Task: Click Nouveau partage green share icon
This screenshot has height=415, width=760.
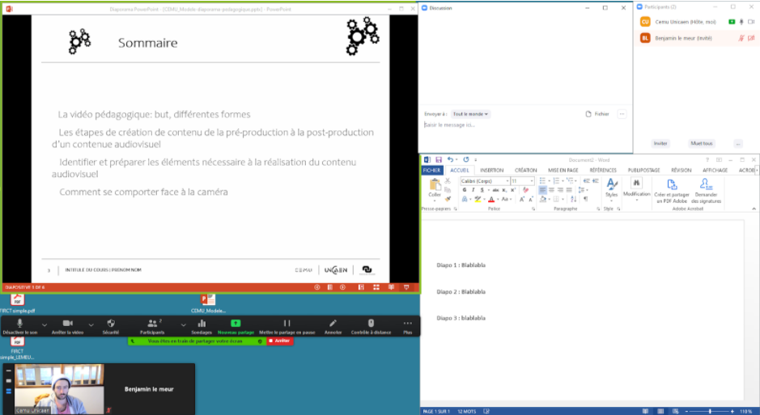Action: (x=236, y=324)
